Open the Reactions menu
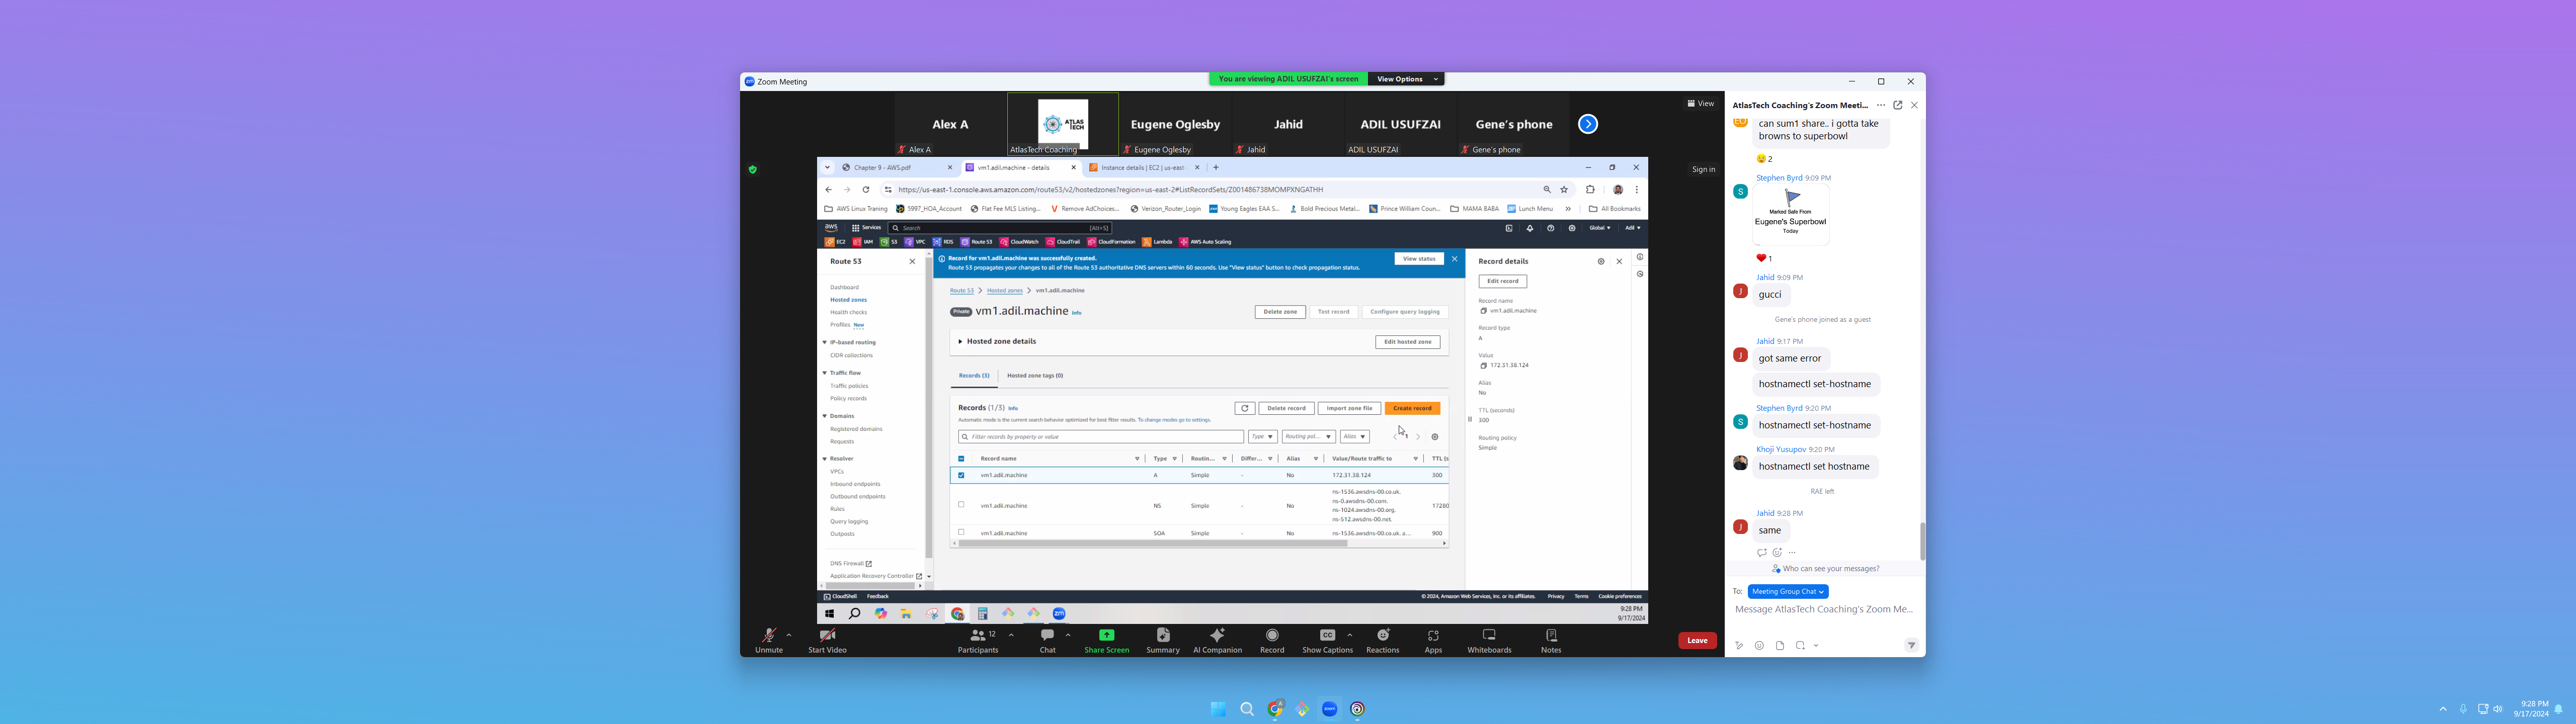The width and height of the screenshot is (2576, 724). [x=1383, y=635]
